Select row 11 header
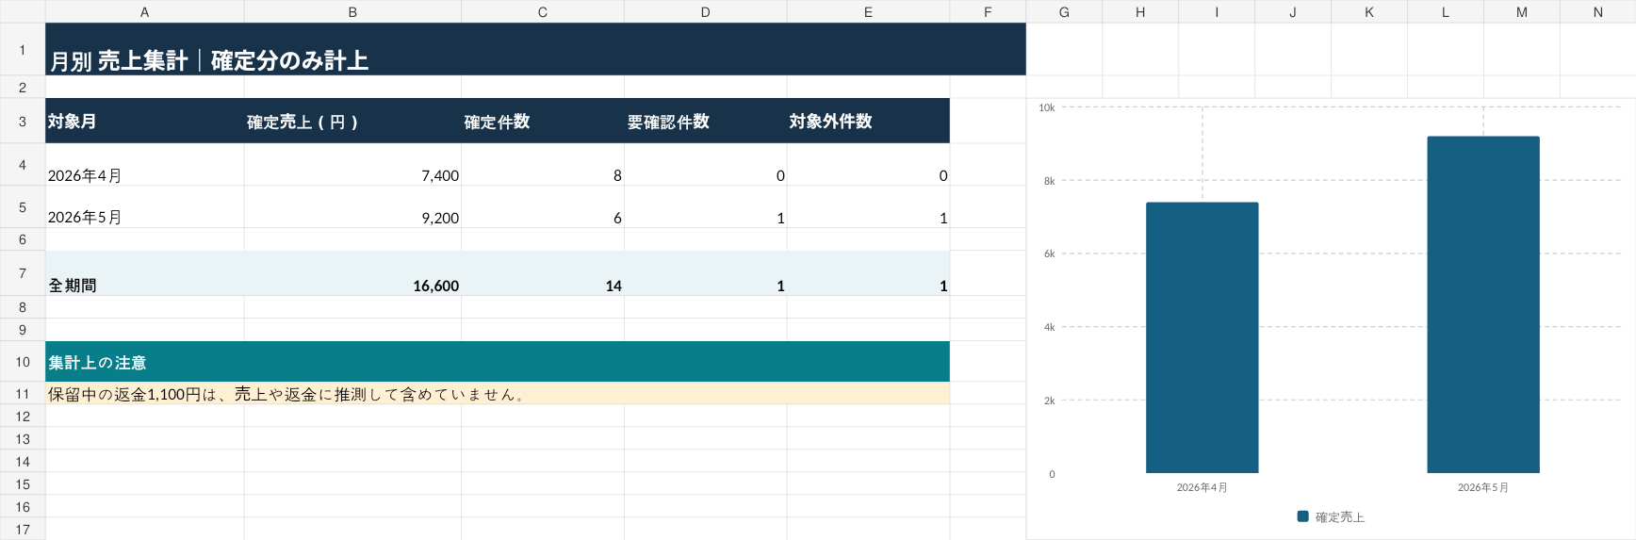 click(x=23, y=394)
